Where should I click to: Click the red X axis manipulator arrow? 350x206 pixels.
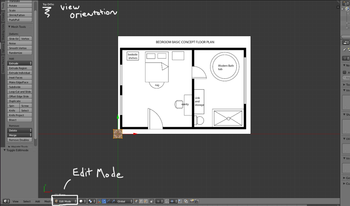pos(135,134)
